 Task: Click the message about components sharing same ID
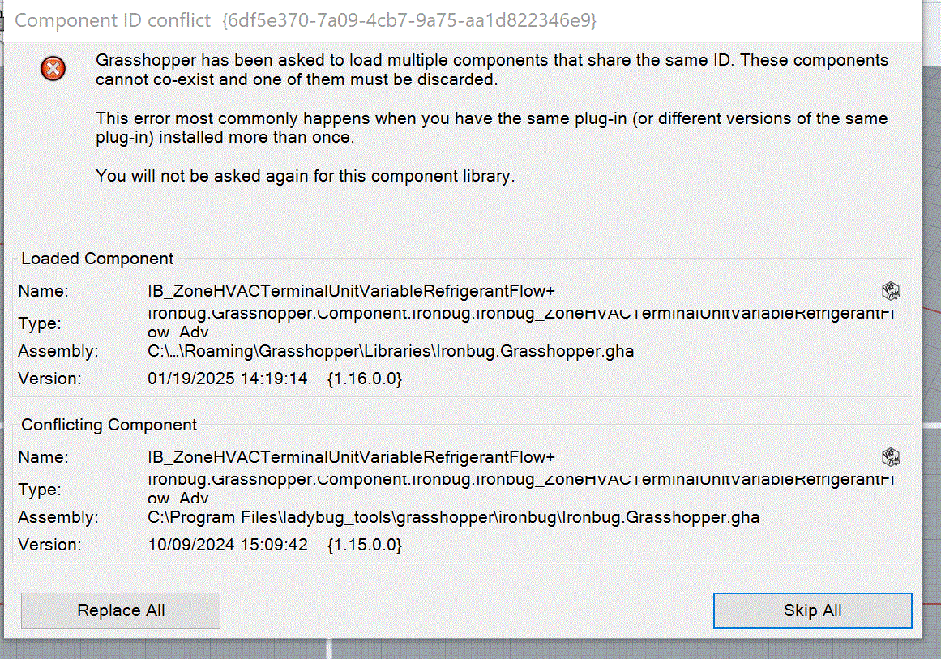tap(491, 70)
